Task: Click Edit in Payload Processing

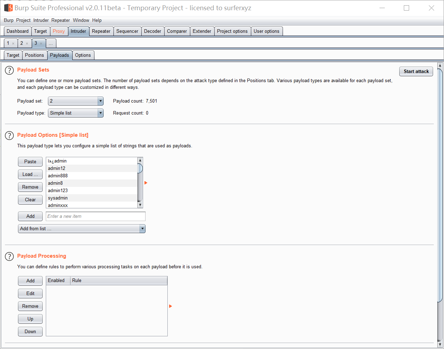Action: point(30,294)
